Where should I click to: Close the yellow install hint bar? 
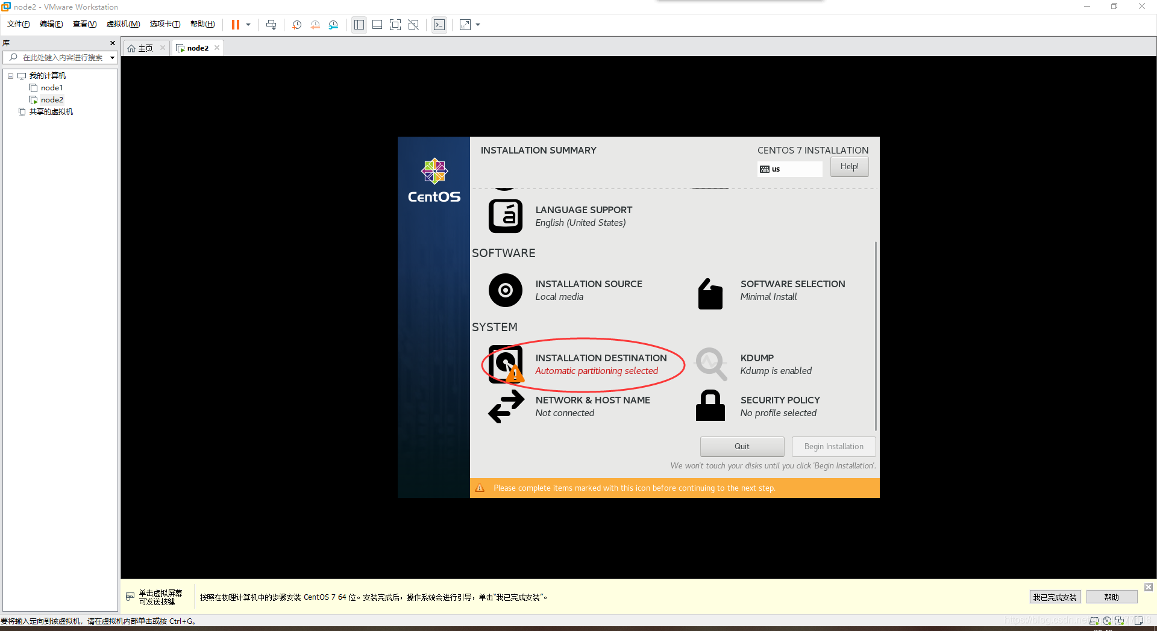(x=1149, y=587)
